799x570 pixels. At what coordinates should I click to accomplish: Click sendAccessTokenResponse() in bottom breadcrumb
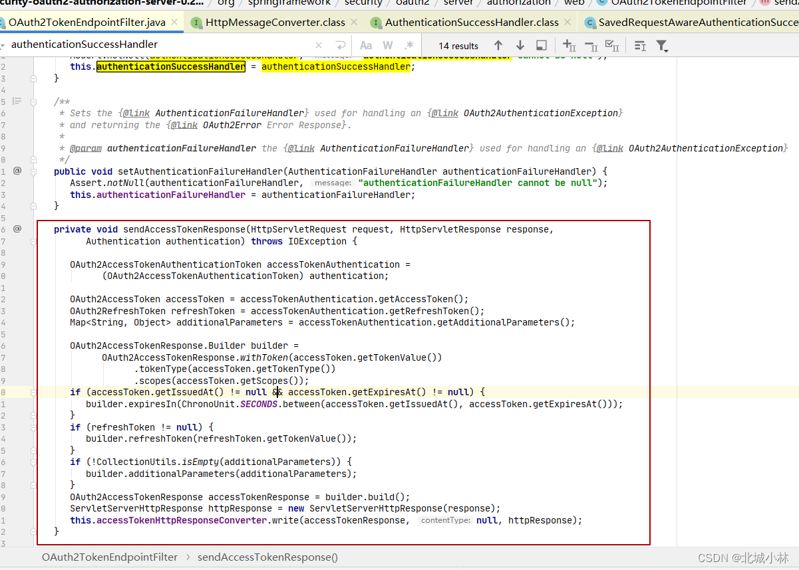coord(267,557)
